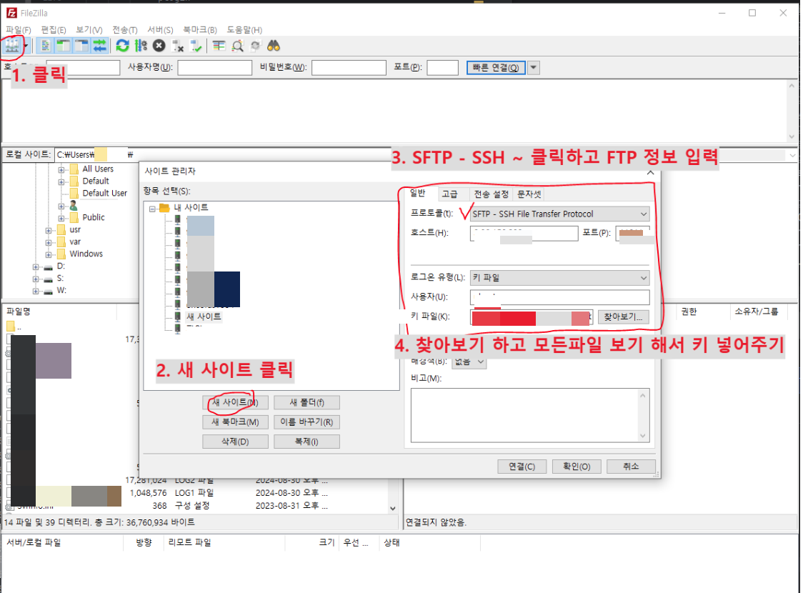Click the 새 사이트(N) button
The image size is (803, 593).
coord(235,402)
